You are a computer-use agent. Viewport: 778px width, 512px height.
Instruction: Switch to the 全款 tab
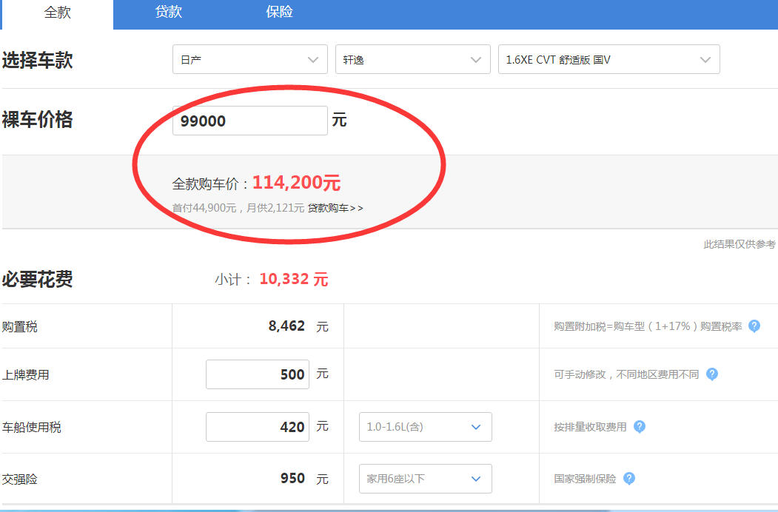57,14
